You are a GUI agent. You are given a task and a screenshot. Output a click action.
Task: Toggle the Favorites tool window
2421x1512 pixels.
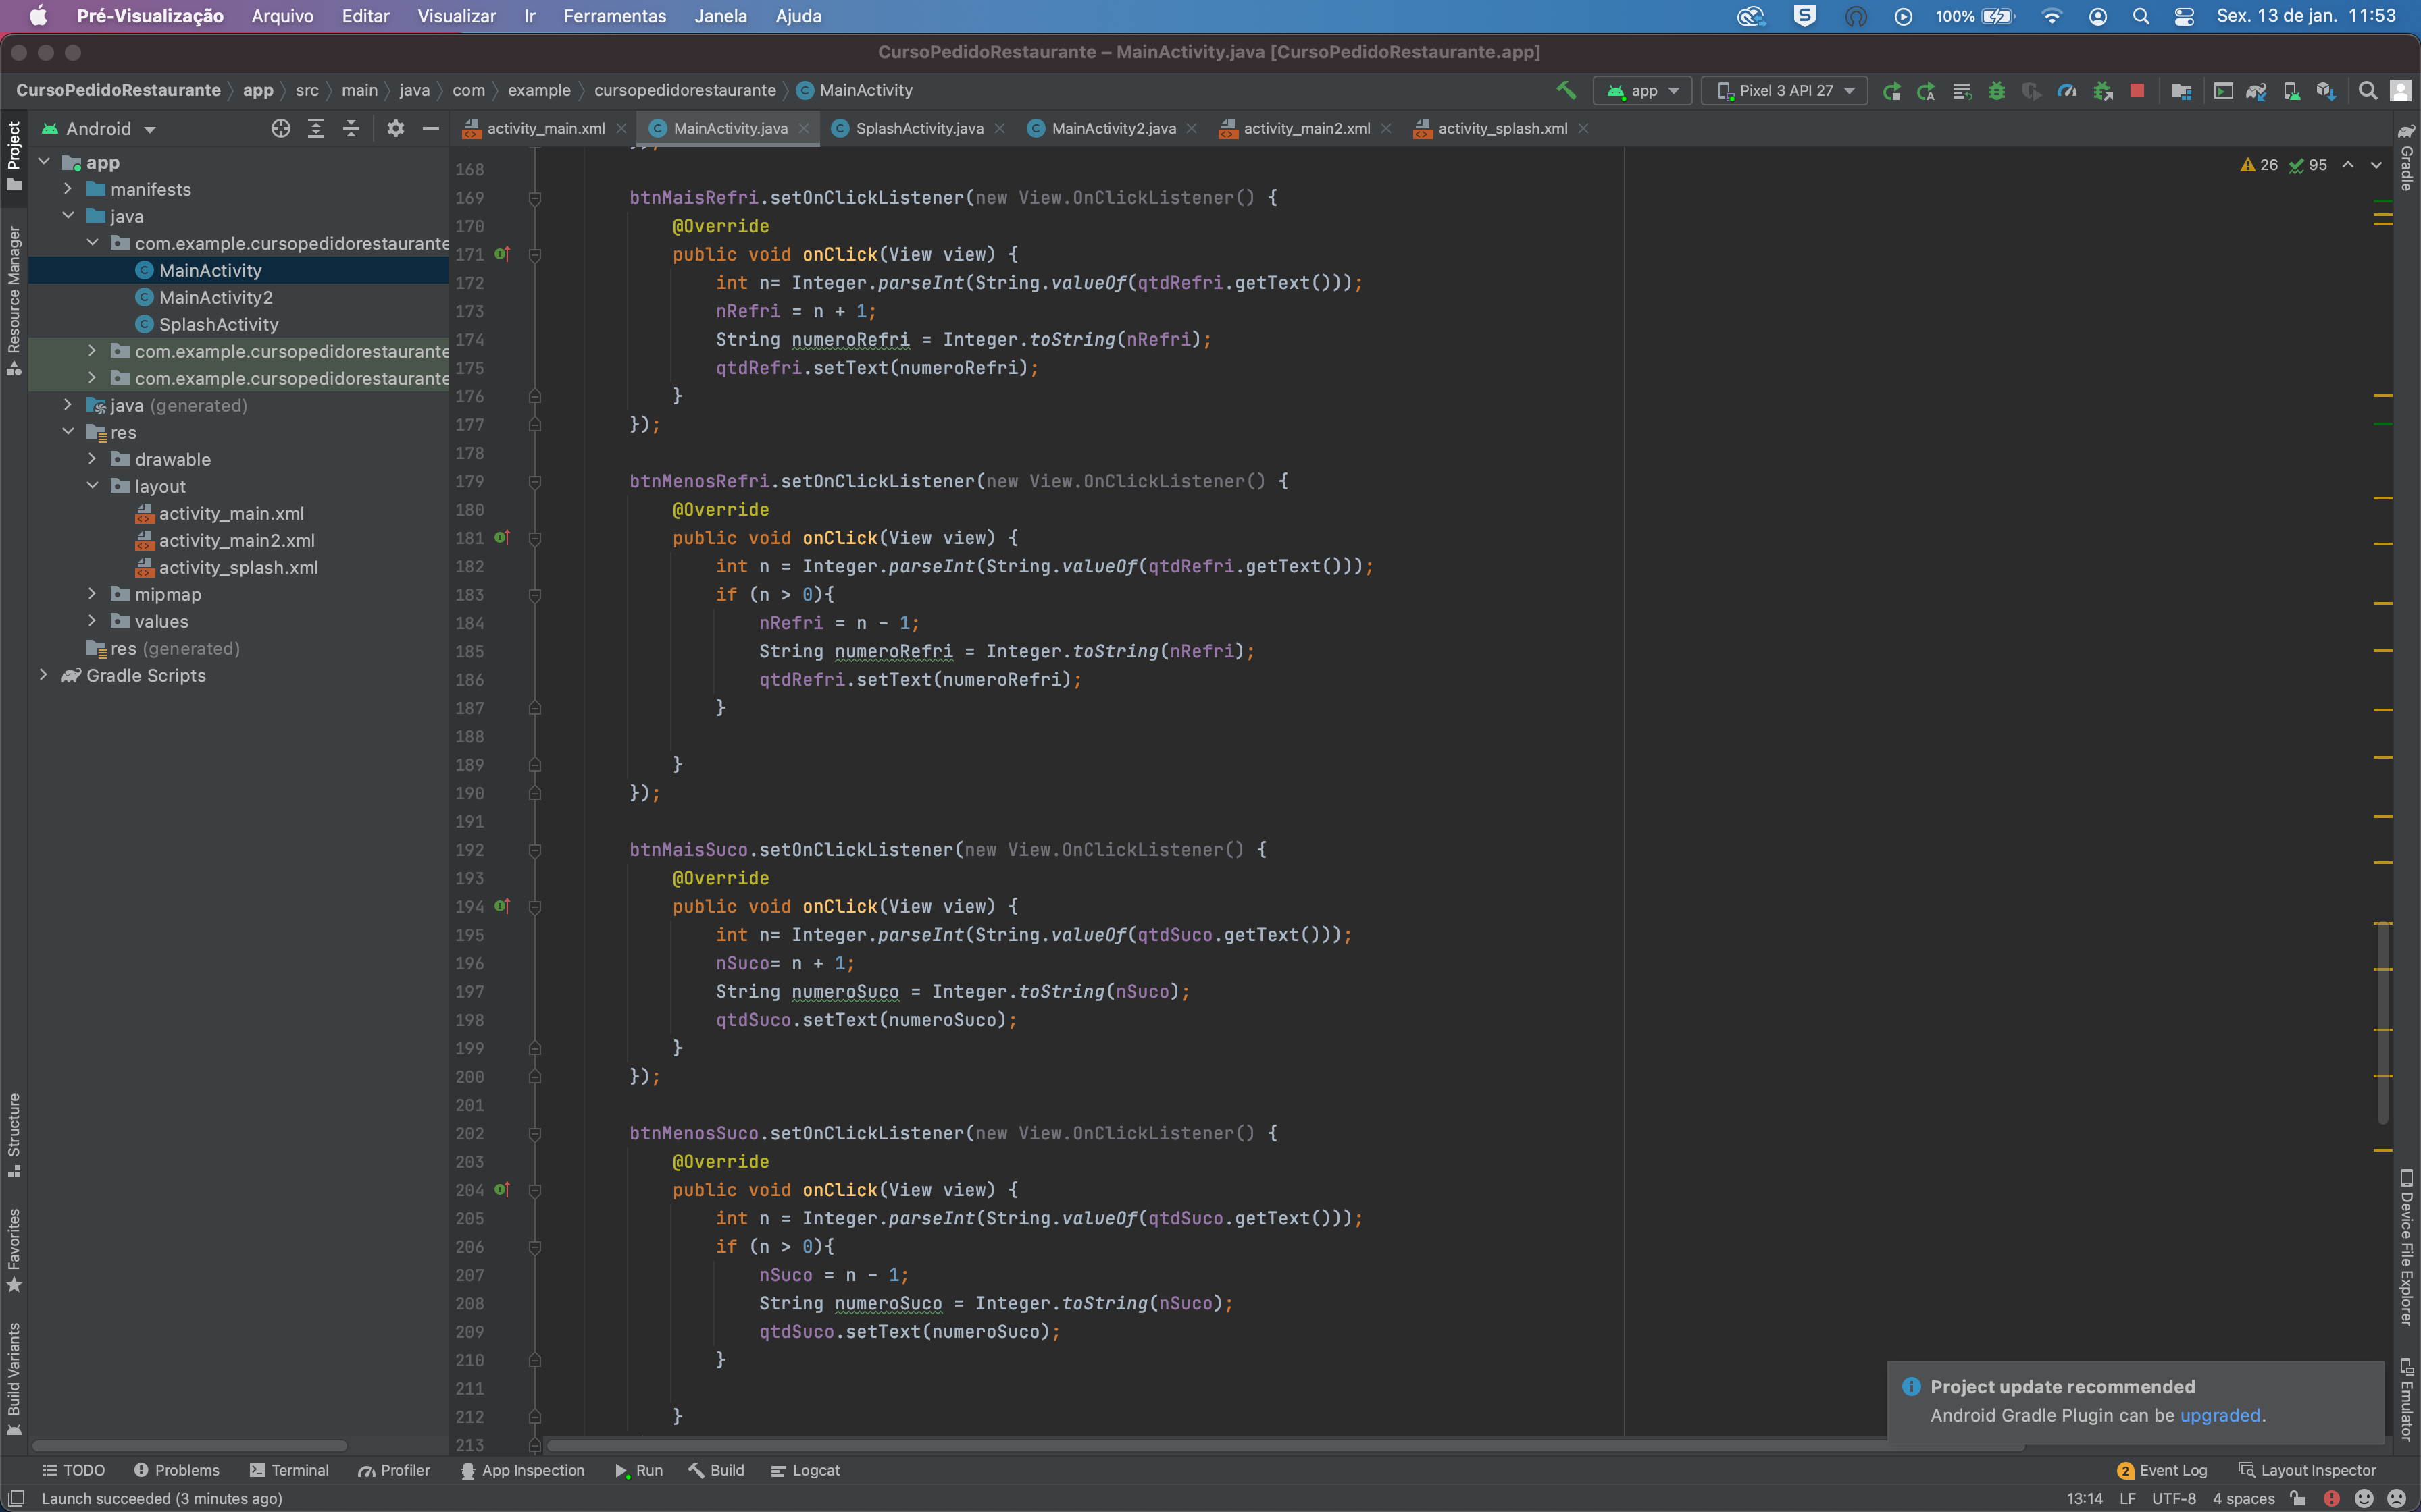(x=14, y=1250)
